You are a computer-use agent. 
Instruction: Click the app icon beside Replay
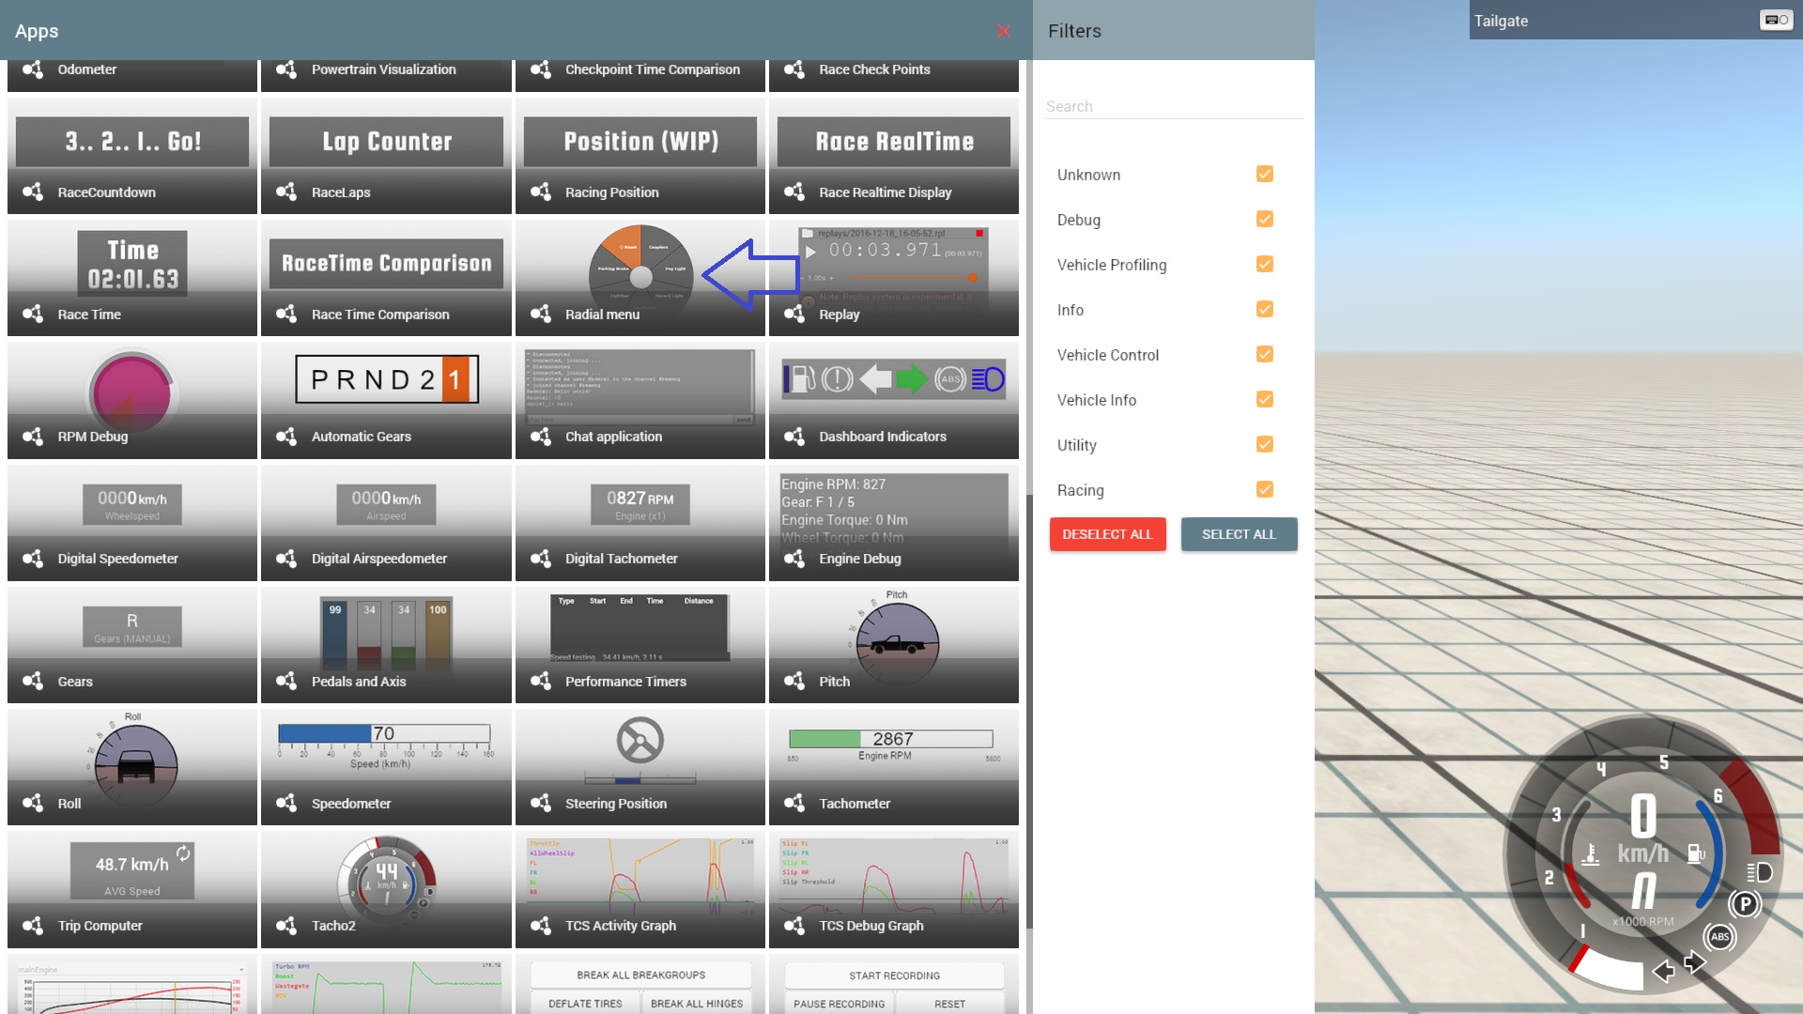[x=794, y=314]
